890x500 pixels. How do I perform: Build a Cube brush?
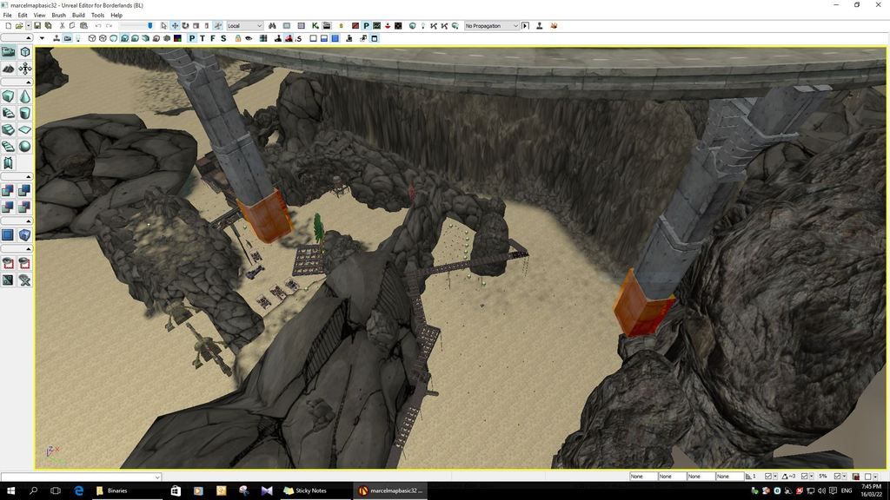coord(8,96)
